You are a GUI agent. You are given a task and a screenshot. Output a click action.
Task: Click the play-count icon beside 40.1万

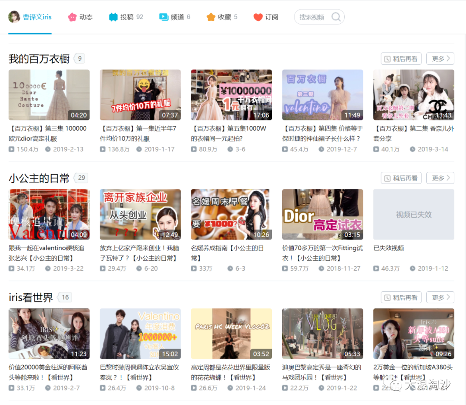coord(376,149)
